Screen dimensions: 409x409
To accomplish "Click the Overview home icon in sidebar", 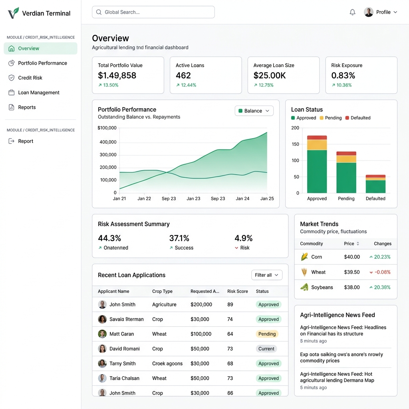I will pos(12,48).
